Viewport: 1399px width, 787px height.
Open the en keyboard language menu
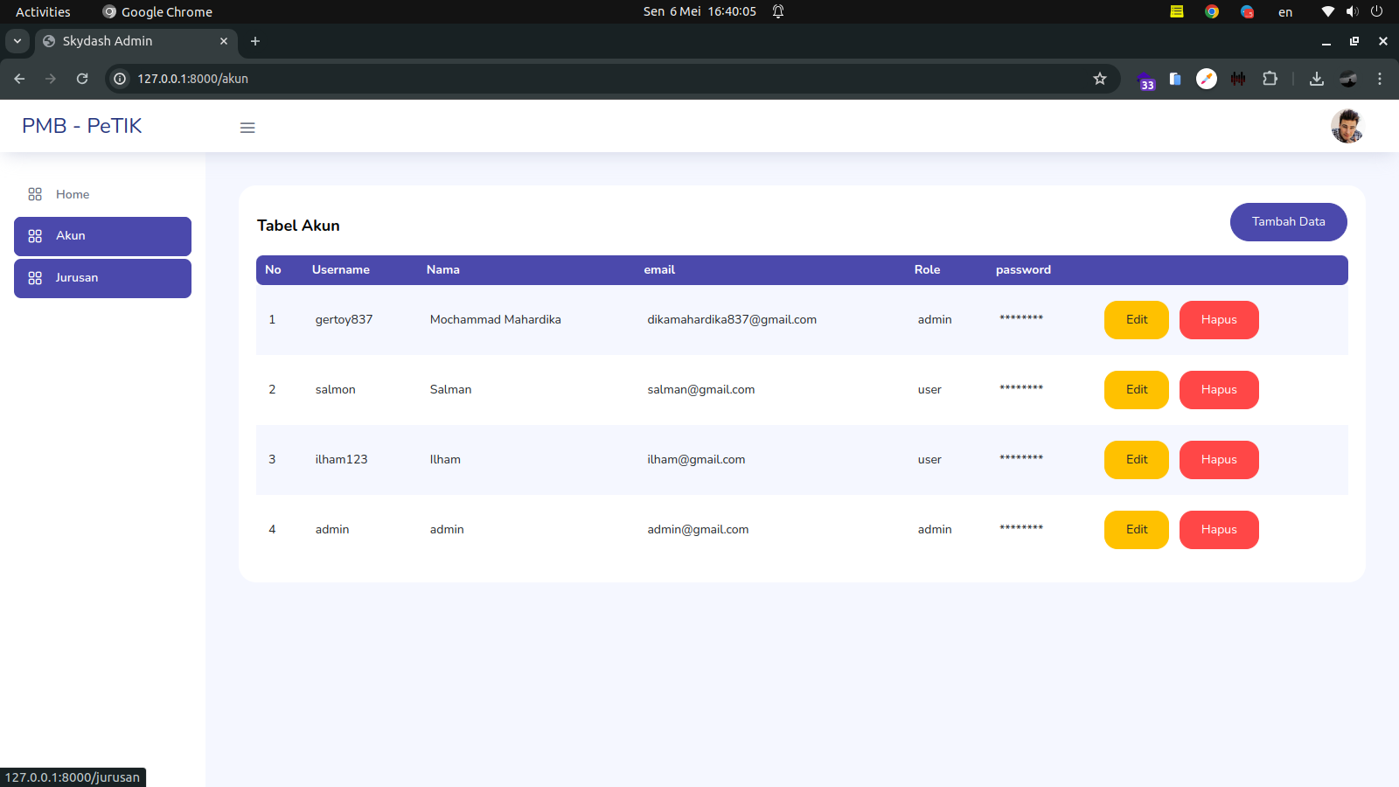pyautogui.click(x=1284, y=12)
